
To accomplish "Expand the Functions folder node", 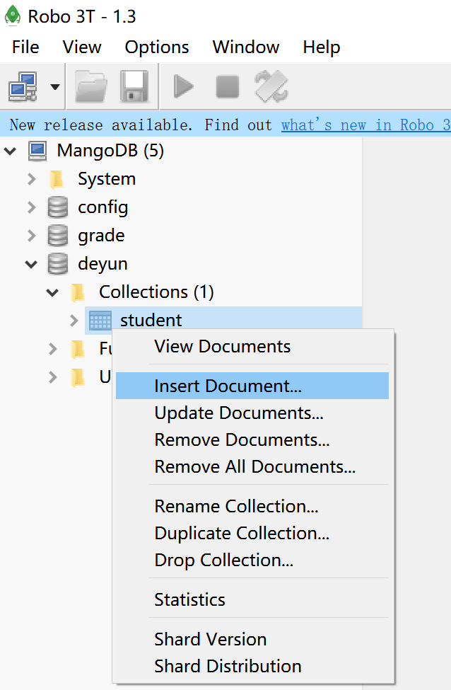I will tap(52, 349).
